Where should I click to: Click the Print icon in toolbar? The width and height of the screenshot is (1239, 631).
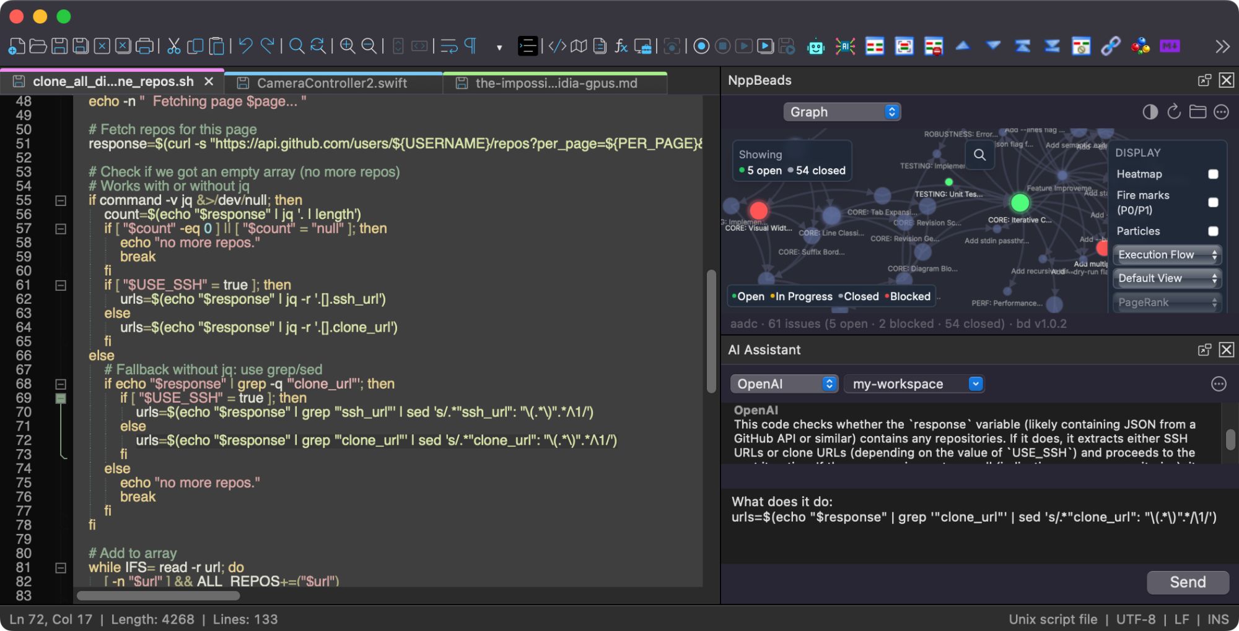click(144, 46)
